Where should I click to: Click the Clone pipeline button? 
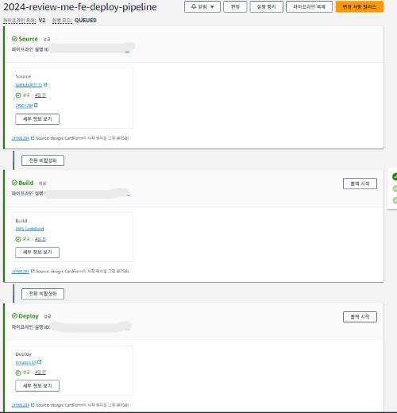click(x=309, y=6)
